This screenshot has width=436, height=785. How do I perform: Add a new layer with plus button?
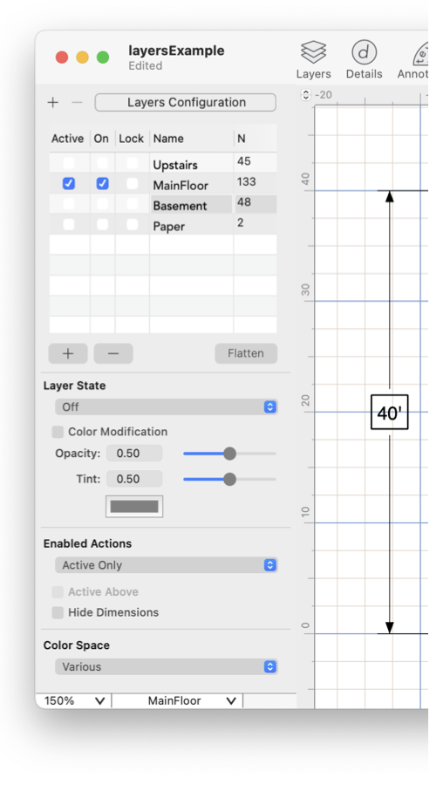coord(68,353)
